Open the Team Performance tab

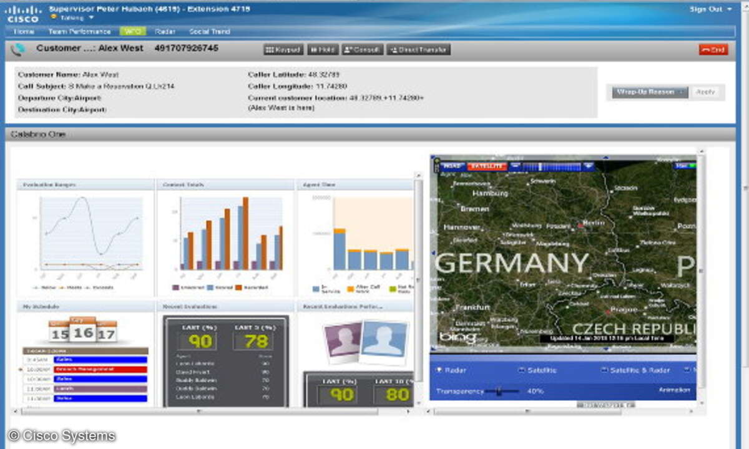pos(79,31)
